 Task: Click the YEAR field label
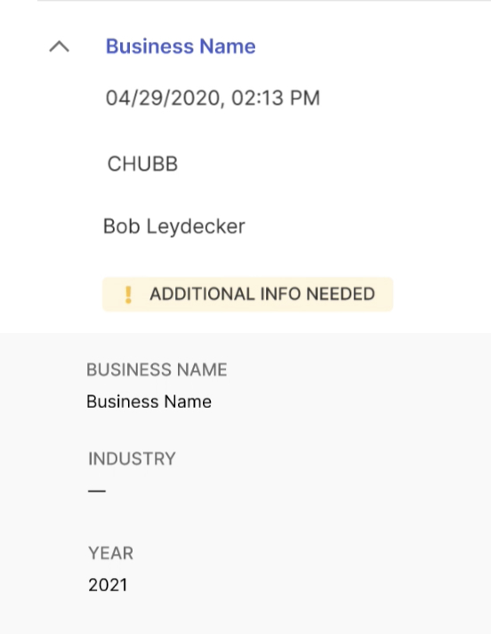tap(110, 553)
